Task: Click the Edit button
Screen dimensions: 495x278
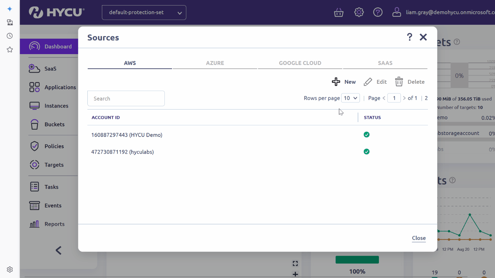Action: (375, 82)
